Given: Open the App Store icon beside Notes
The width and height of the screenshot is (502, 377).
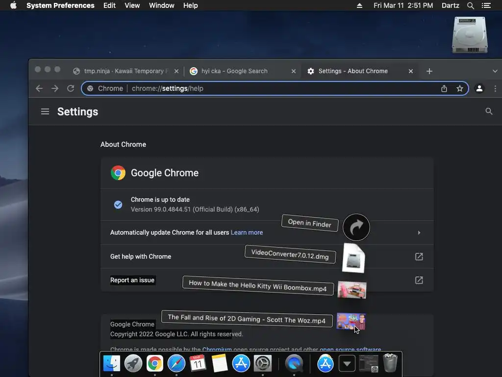Looking at the screenshot, I should (x=241, y=364).
